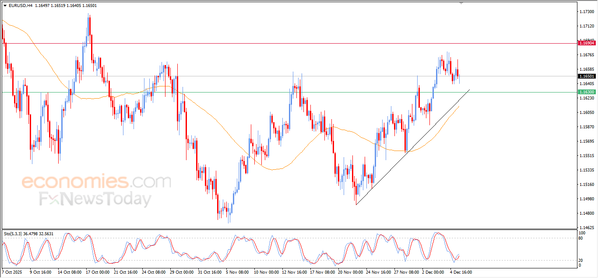This screenshot has height=278, width=598.
Task: Click the black 1.16501 current price tag
Action: point(587,76)
